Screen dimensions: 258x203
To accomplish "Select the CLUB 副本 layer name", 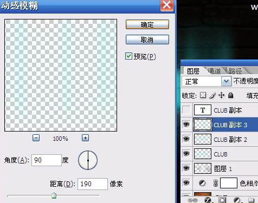I will [228, 110].
